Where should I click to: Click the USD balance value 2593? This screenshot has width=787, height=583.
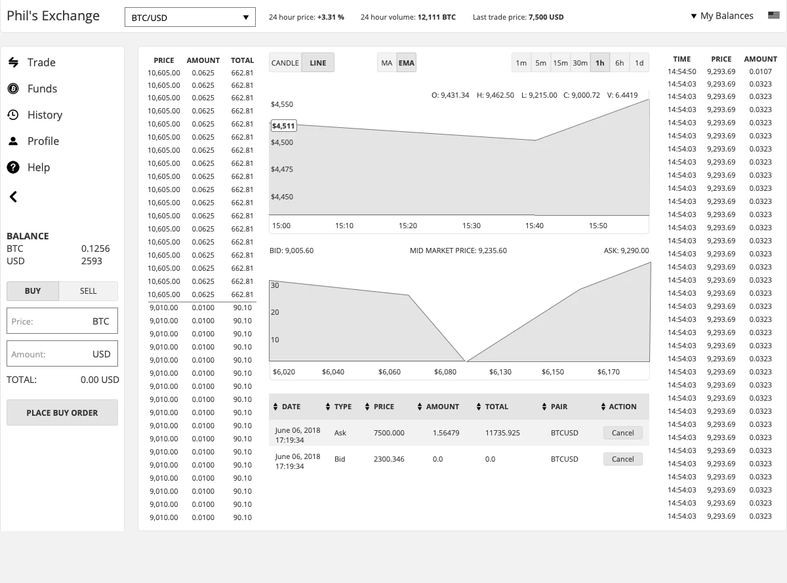92,261
